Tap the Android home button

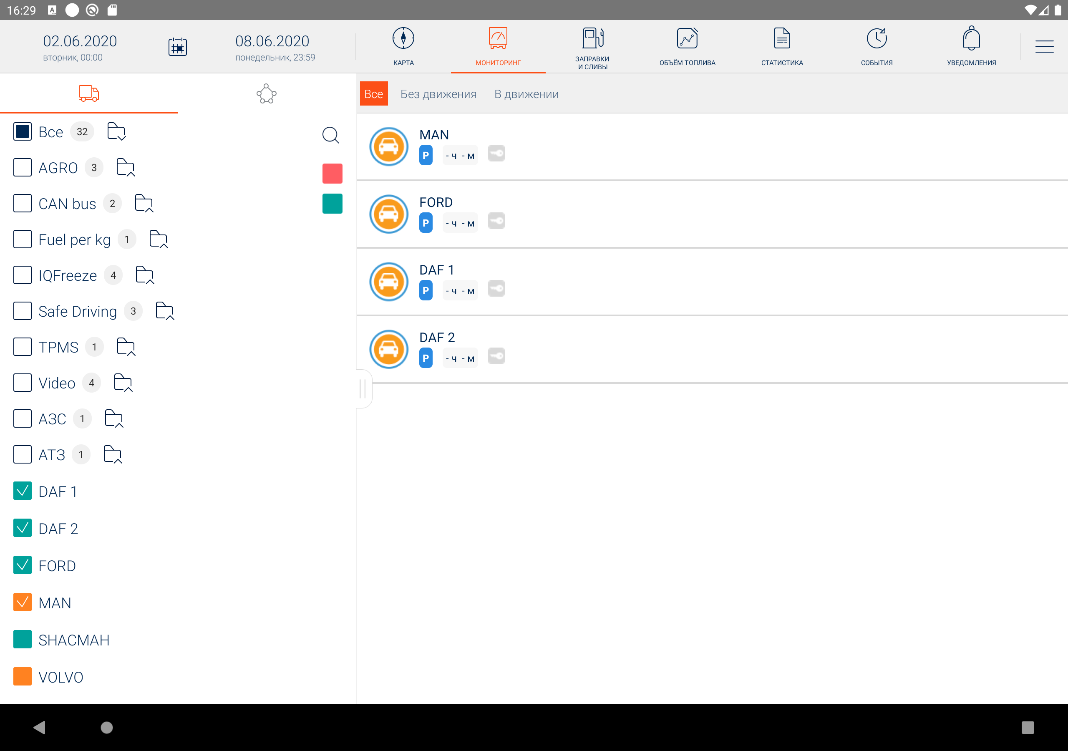coord(106,727)
